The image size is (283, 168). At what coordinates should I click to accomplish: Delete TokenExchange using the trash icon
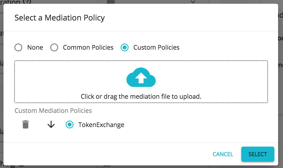(25, 124)
